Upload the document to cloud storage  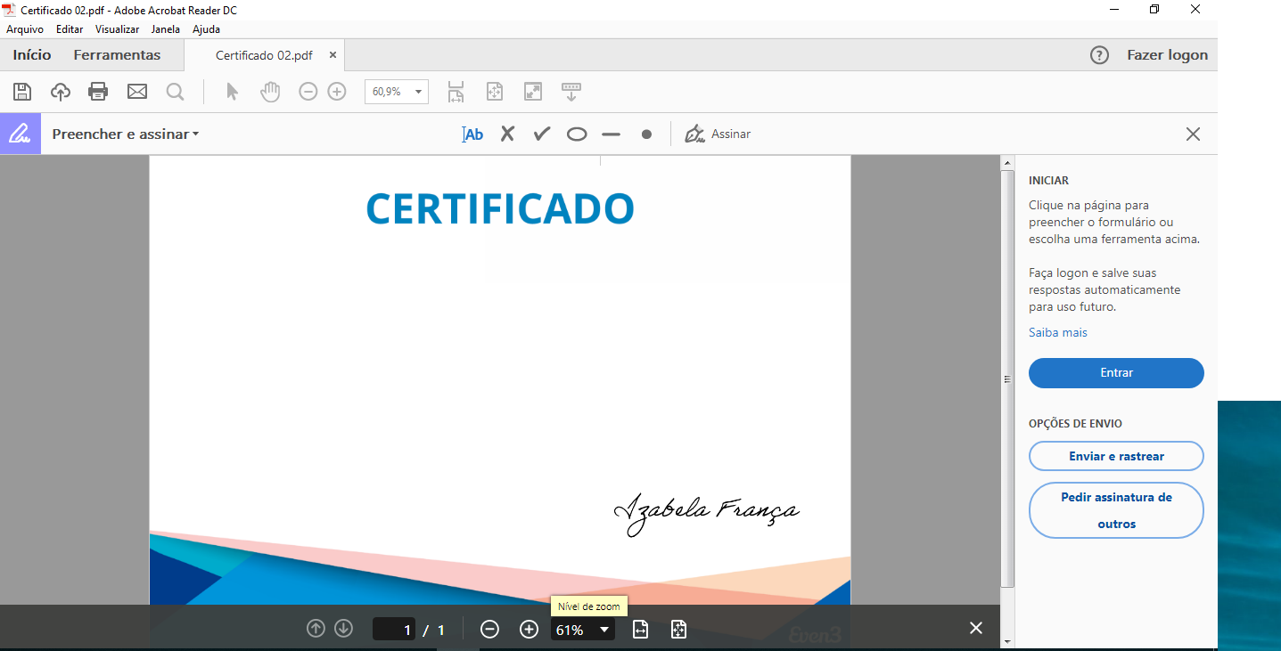[61, 91]
